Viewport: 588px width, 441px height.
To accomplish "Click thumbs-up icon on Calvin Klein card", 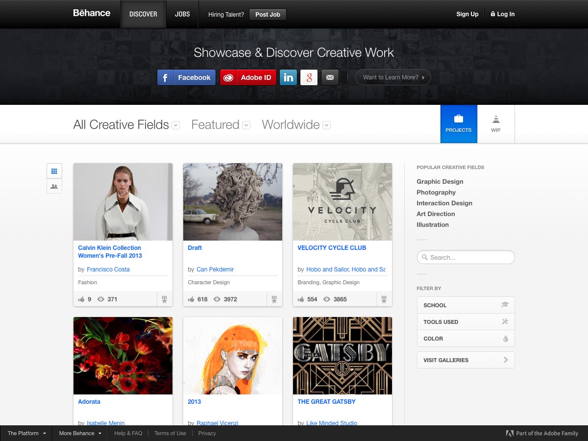I will click(x=81, y=299).
